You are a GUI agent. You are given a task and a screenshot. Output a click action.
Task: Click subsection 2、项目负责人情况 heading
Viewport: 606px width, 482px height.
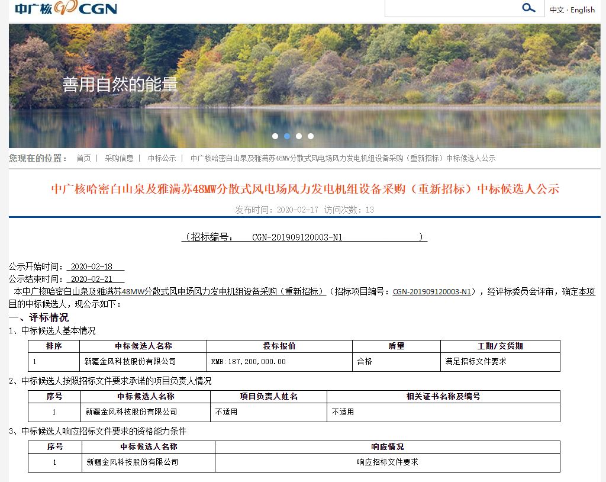[110, 381]
